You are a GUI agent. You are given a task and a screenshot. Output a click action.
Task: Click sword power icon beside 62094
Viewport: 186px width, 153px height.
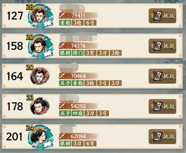tap(62, 136)
